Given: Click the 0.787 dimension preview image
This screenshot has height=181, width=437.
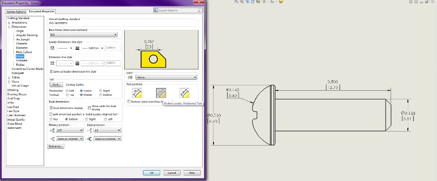Looking at the screenshot, I should pos(161,50).
